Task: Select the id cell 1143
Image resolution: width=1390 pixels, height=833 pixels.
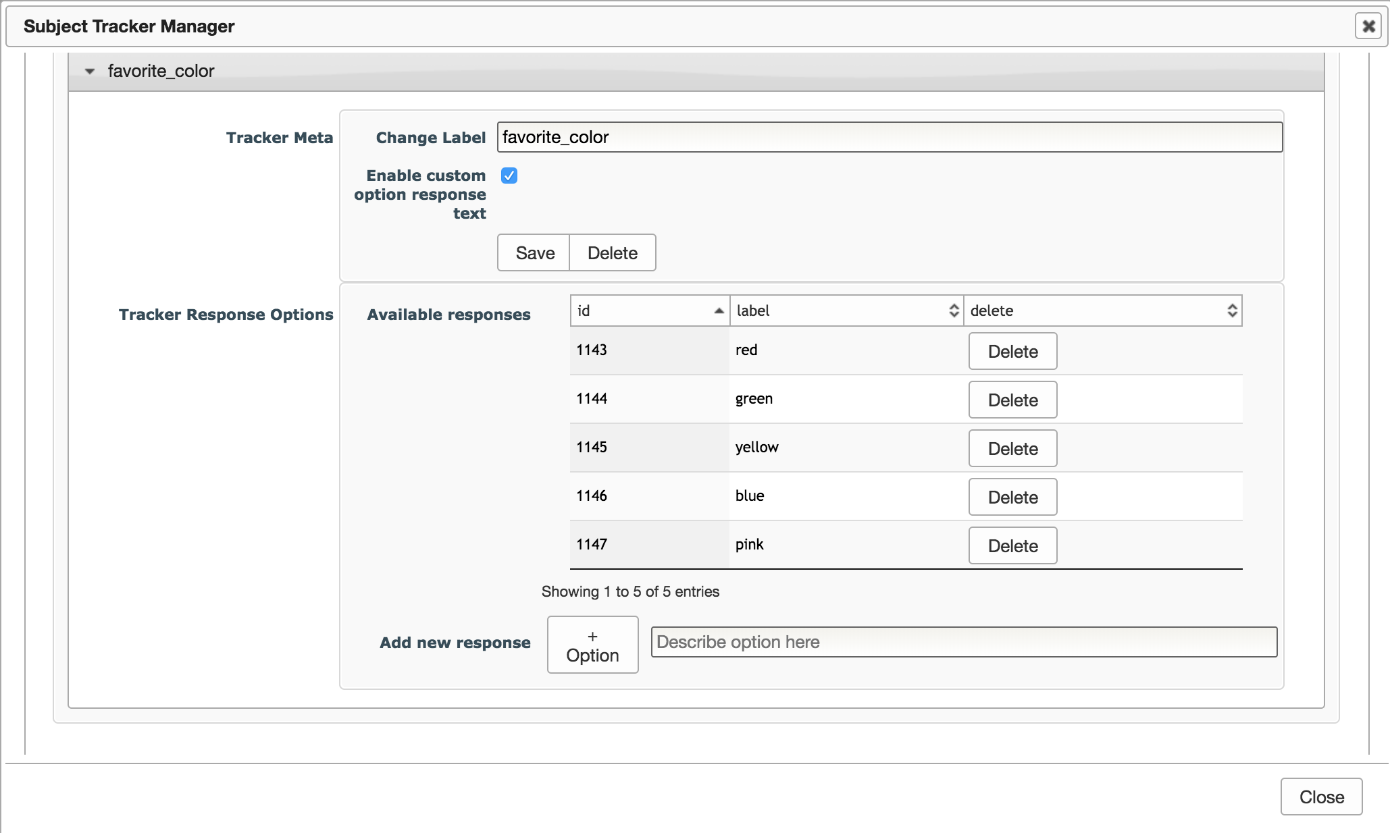Action: (650, 350)
